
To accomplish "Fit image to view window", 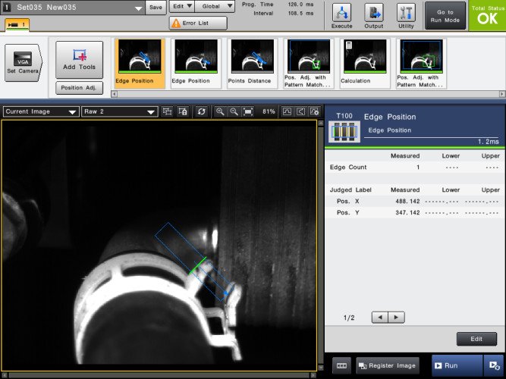I will point(248,111).
